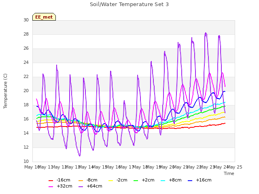This screenshot has width=259, height=194.
Task: Toggle the +16cm legend entry
Action: pyautogui.click(x=200, y=180)
